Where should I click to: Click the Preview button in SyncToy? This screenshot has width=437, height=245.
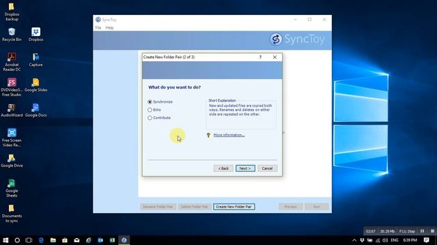tap(291, 207)
